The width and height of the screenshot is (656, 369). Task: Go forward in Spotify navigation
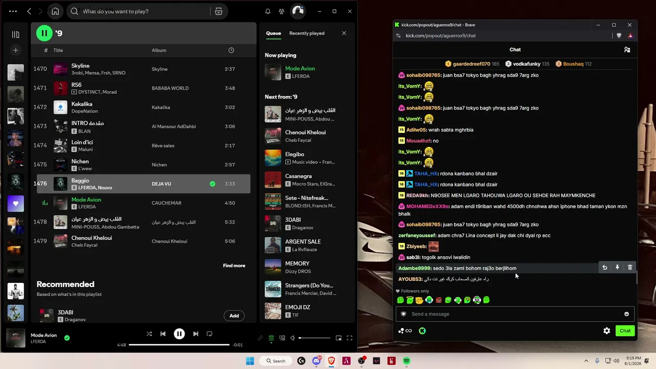point(41,11)
